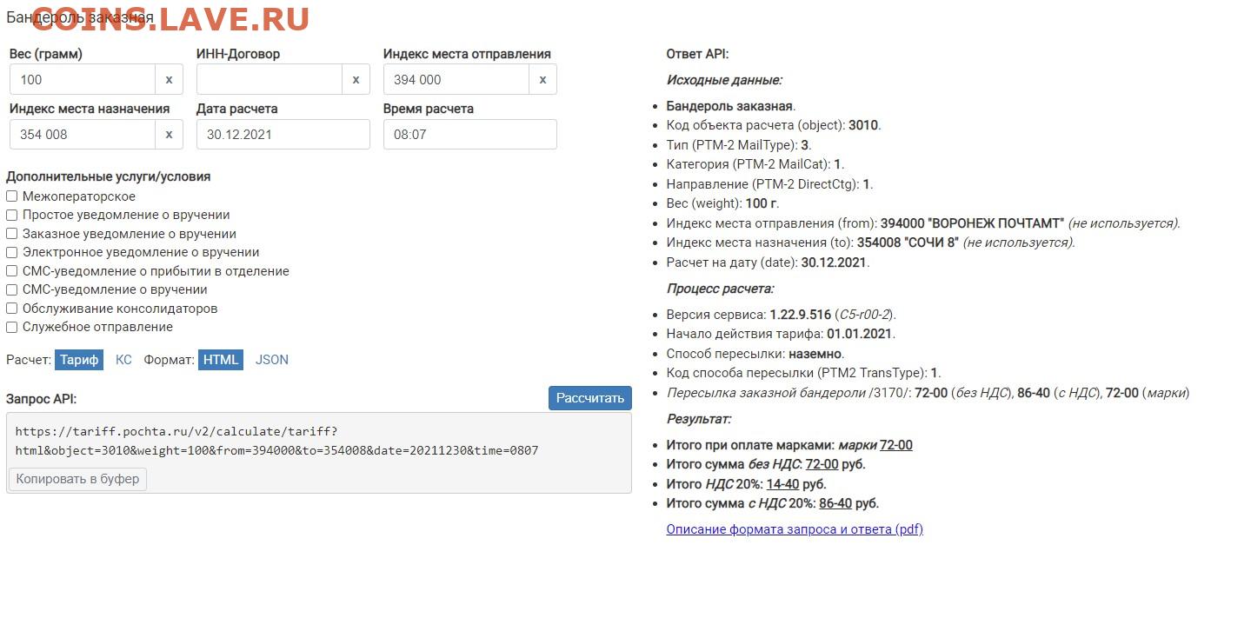Click the Вес (грамм) input field
This screenshot has height=618, width=1251.
83,79
